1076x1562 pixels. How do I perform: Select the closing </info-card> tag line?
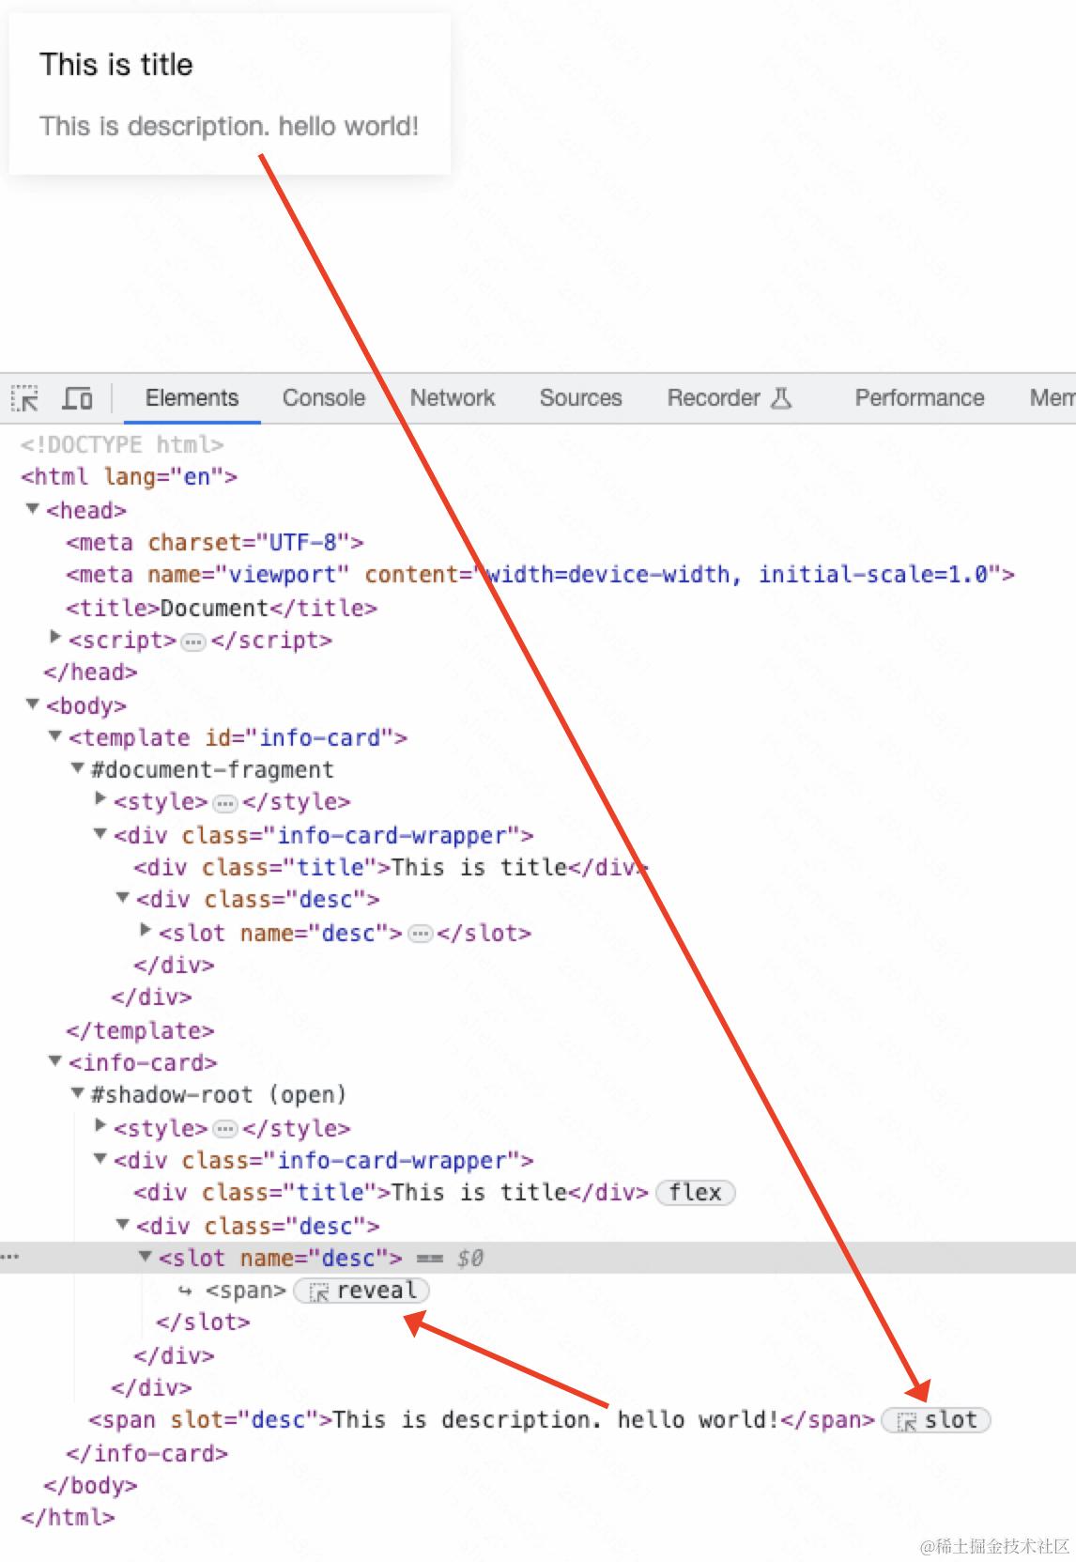[146, 1454]
